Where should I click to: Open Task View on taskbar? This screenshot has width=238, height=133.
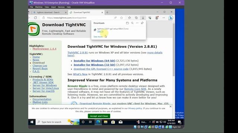90,122
